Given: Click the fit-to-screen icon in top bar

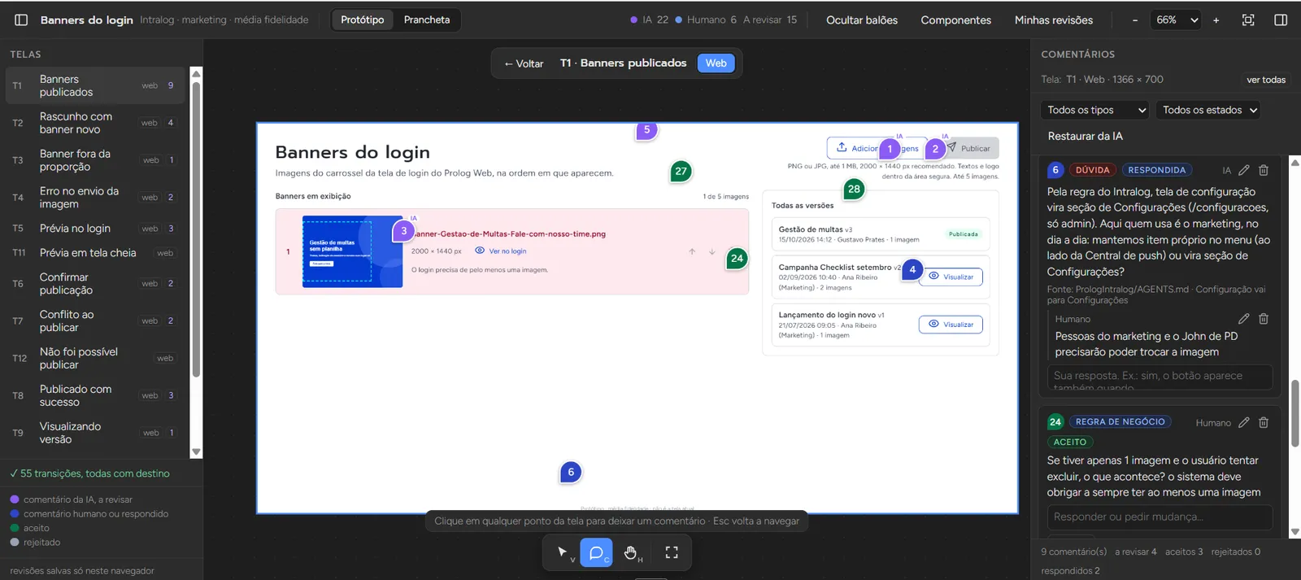Looking at the screenshot, I should click(x=1248, y=20).
